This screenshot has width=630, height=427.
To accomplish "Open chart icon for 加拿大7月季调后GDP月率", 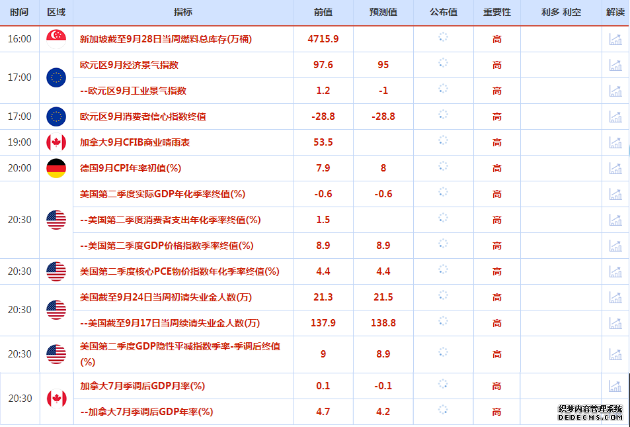I will 615,386.
